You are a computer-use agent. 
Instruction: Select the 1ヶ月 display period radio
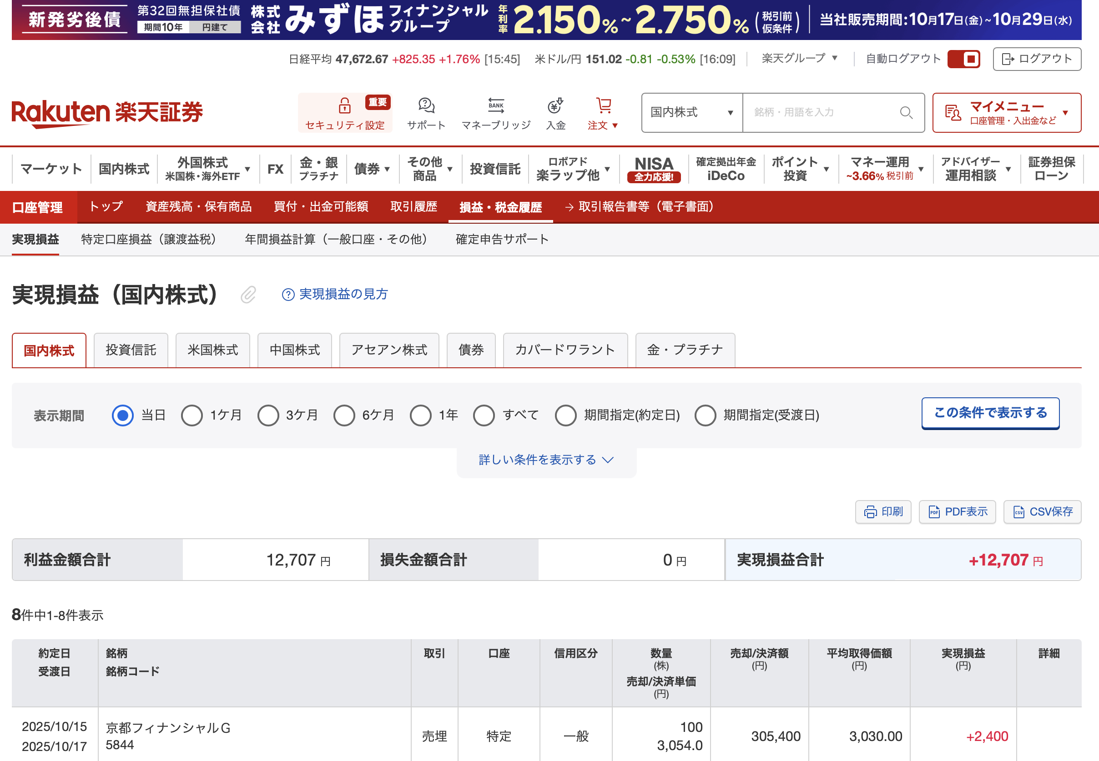tap(192, 416)
